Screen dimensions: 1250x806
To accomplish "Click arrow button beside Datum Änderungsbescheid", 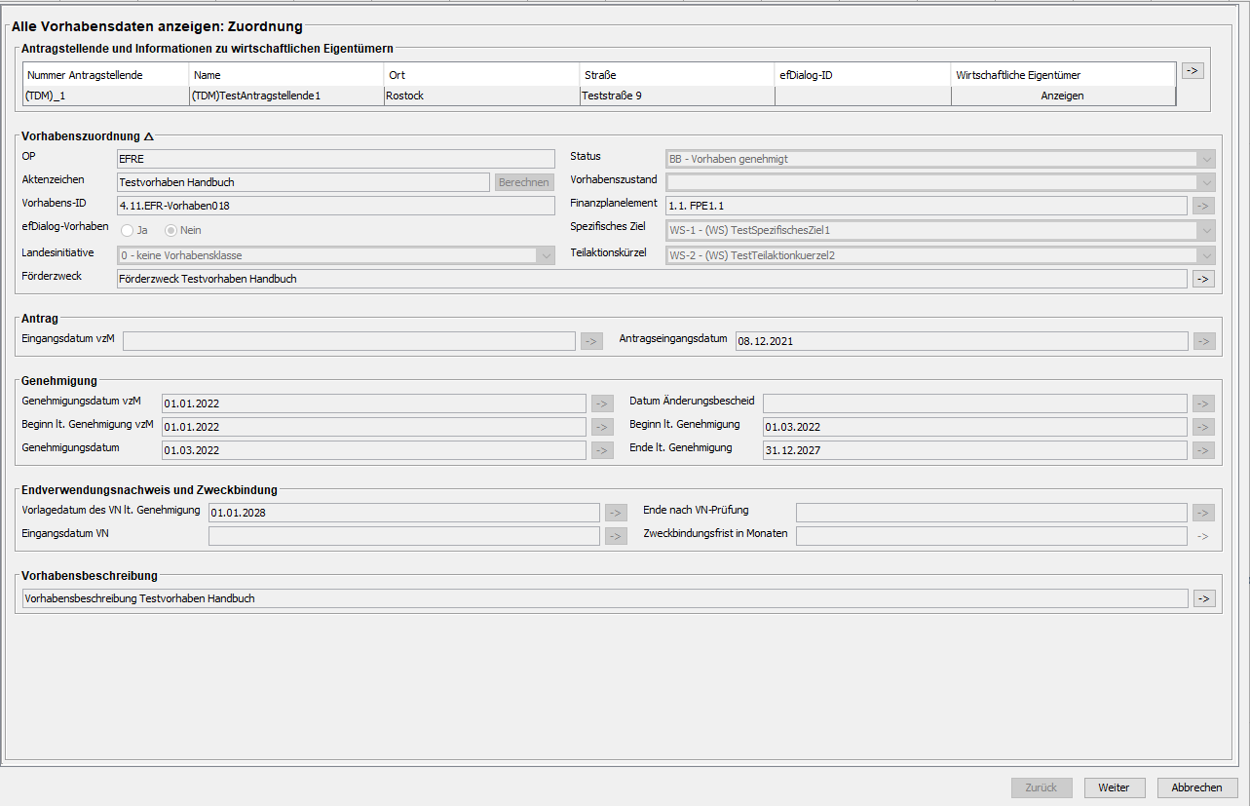I will (1204, 403).
